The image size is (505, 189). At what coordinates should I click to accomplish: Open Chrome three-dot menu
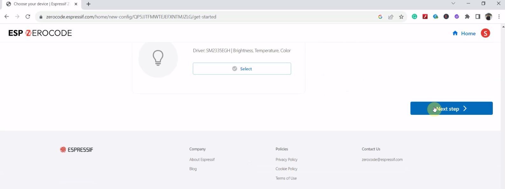[x=499, y=17]
